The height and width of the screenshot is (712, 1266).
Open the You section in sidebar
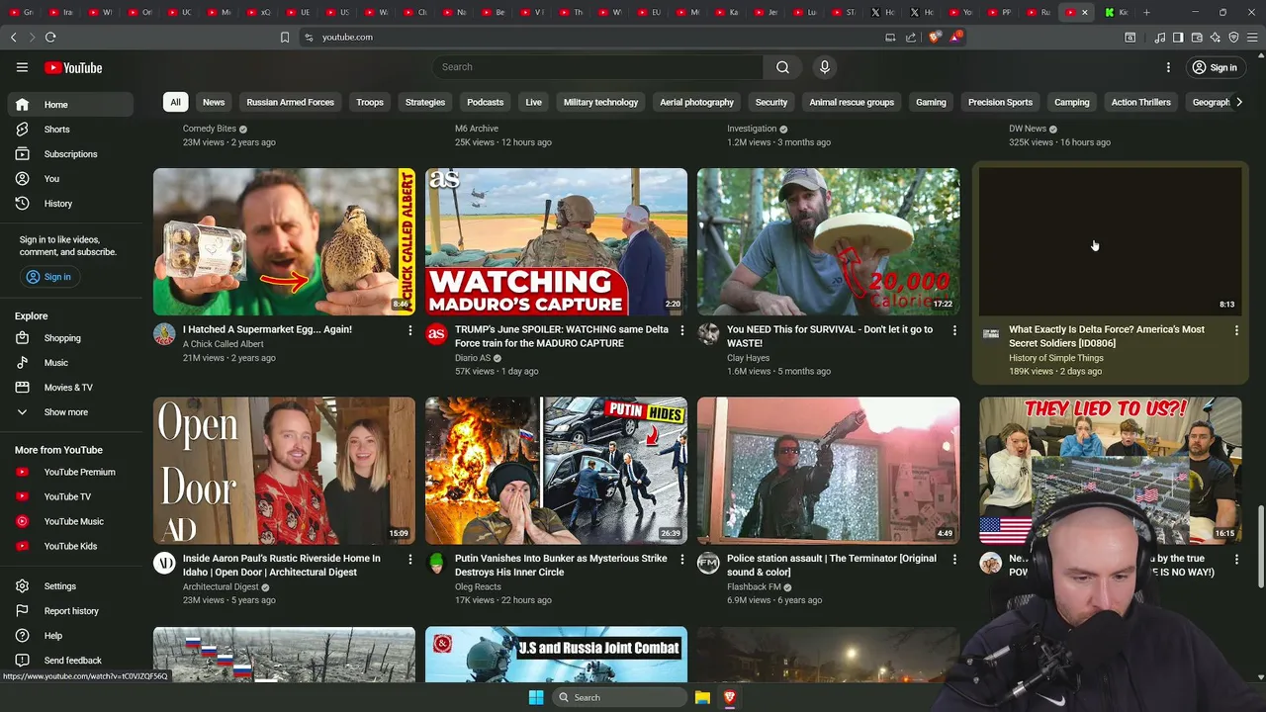click(x=70, y=179)
